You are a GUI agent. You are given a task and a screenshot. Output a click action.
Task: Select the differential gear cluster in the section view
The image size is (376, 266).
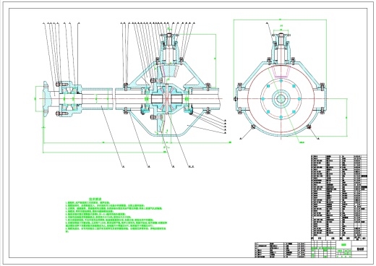167,98
